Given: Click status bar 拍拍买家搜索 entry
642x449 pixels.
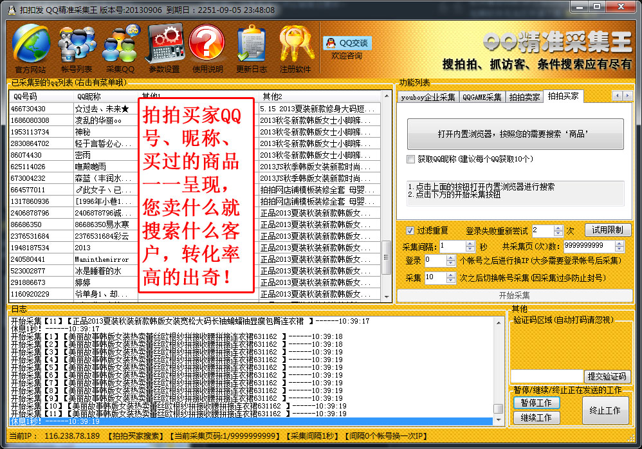Looking at the screenshot, I should (x=136, y=436).
